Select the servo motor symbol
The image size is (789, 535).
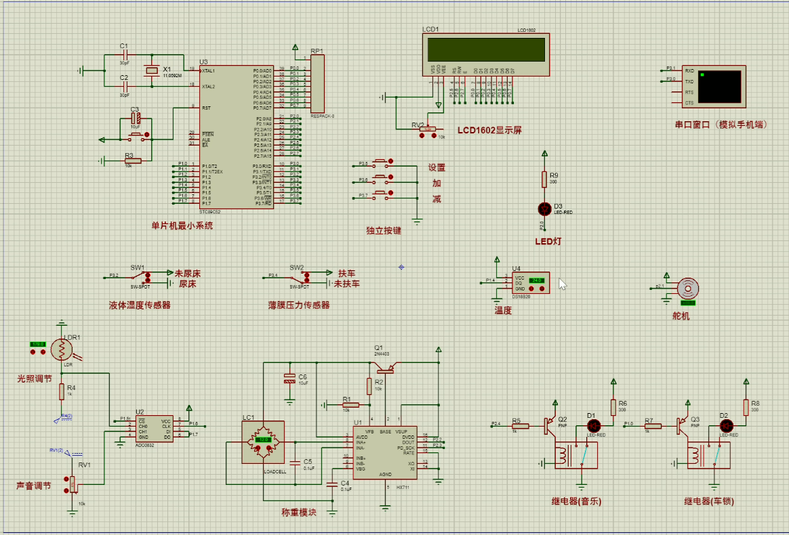pos(688,288)
